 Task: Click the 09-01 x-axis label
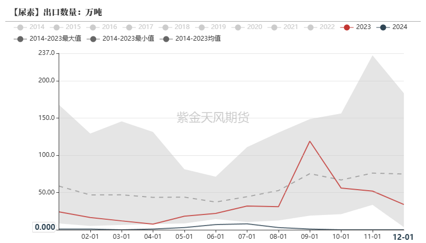click(x=310, y=237)
